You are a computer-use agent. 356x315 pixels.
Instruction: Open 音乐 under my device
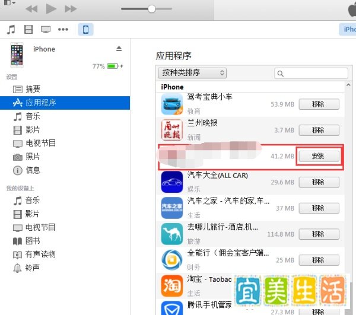click(65, 201)
